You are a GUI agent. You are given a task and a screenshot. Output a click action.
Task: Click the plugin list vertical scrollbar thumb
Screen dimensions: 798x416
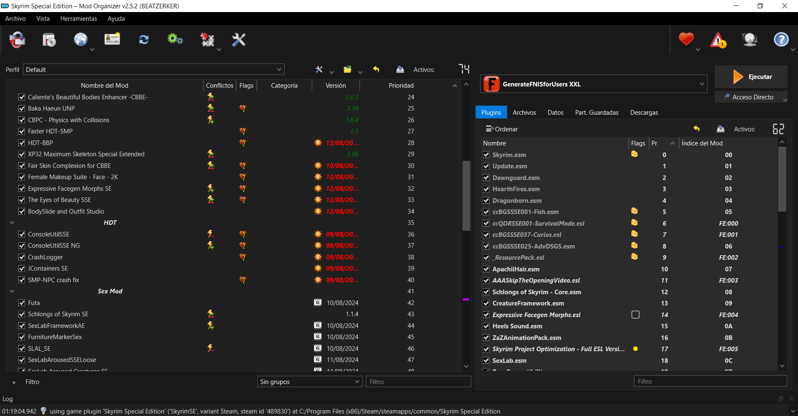(782, 179)
